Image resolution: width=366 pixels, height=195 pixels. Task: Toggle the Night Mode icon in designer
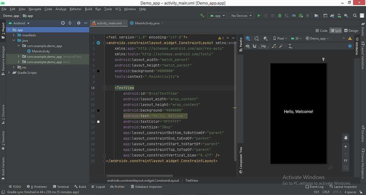(x=265, y=38)
